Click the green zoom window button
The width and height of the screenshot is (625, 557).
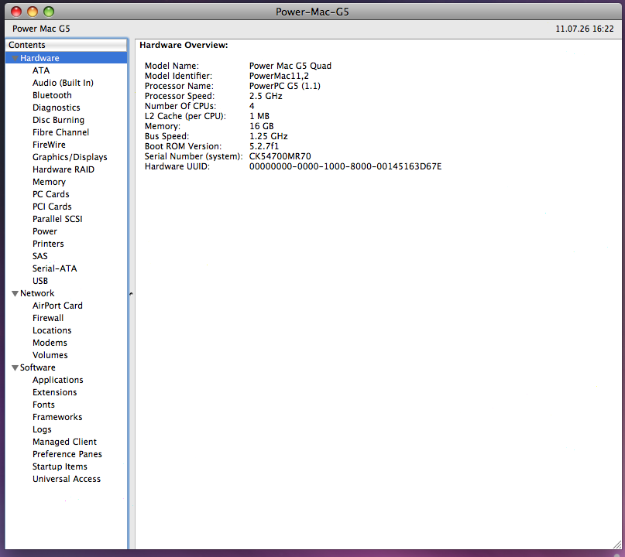[49, 12]
